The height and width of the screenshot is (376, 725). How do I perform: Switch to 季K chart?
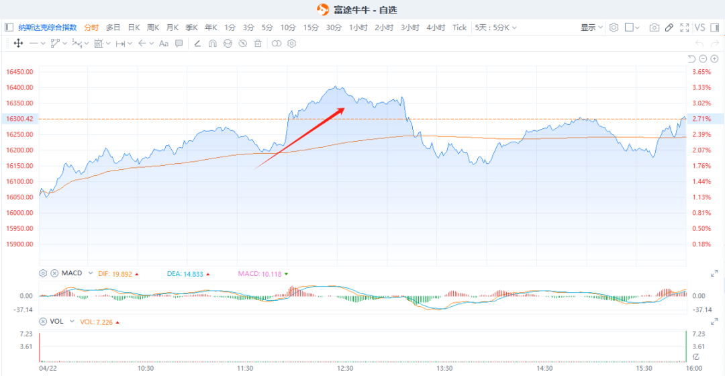click(x=192, y=28)
